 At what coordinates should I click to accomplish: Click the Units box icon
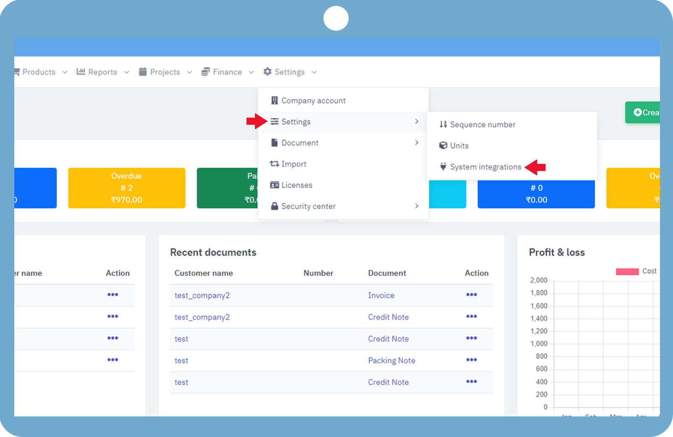click(x=443, y=145)
